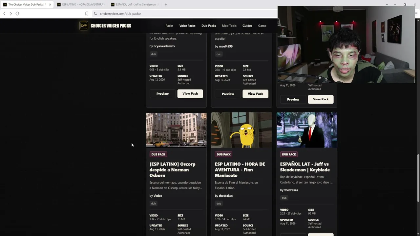Click the '24 MB' size value

(246, 219)
